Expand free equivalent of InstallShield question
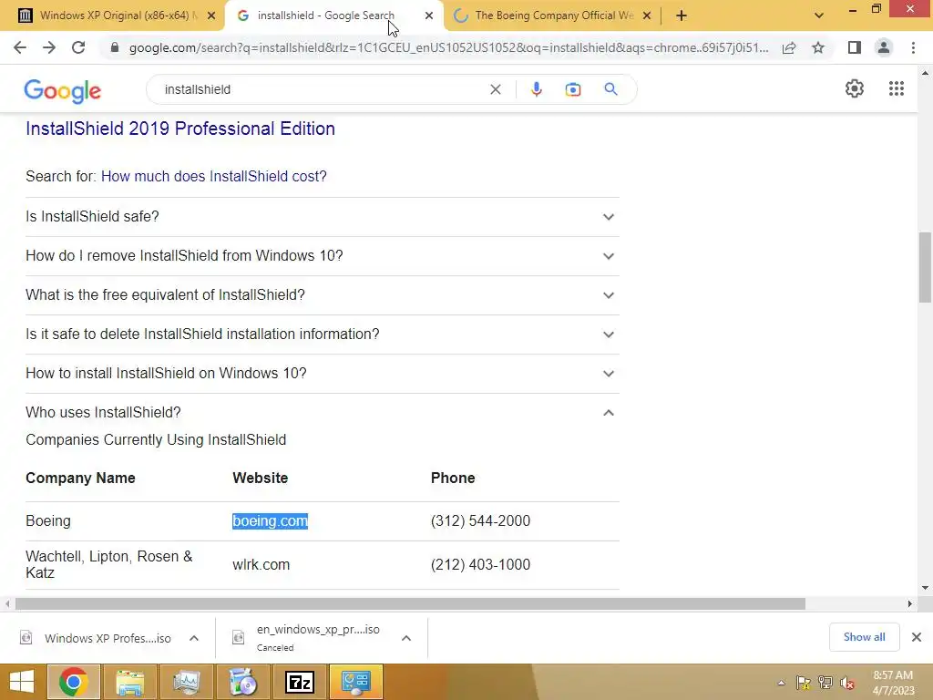This screenshot has height=700, width=933. tap(322, 295)
